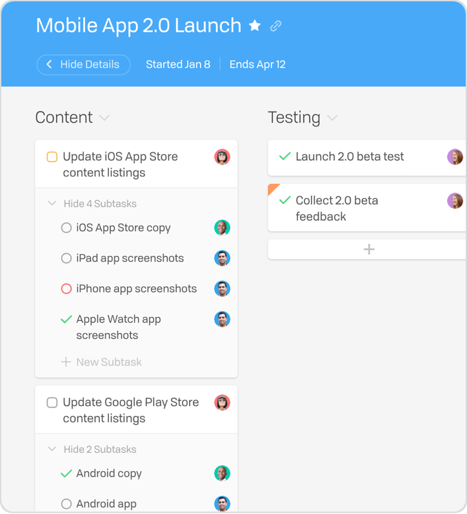Open the Content column dropdown

pyautogui.click(x=104, y=118)
